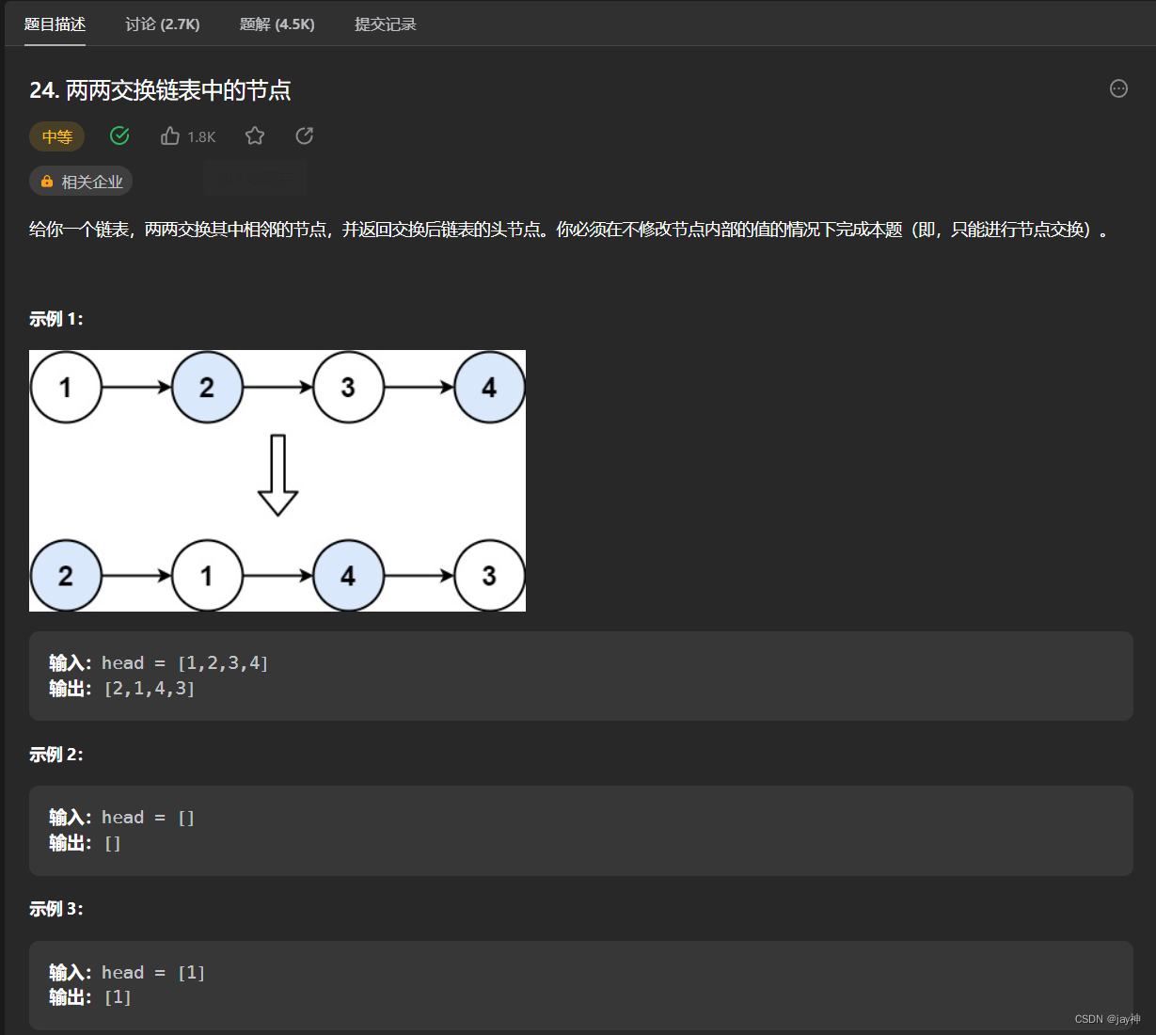Image resolution: width=1156 pixels, height=1035 pixels.
Task: Click the share icon next to the star
Action: tap(304, 135)
